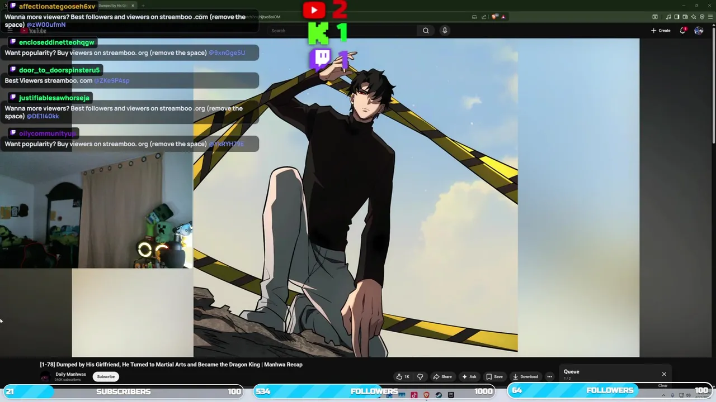Screen dimensions: 716x402
Task: Toggle the browser sidebar panel icon
Action: (677, 17)
